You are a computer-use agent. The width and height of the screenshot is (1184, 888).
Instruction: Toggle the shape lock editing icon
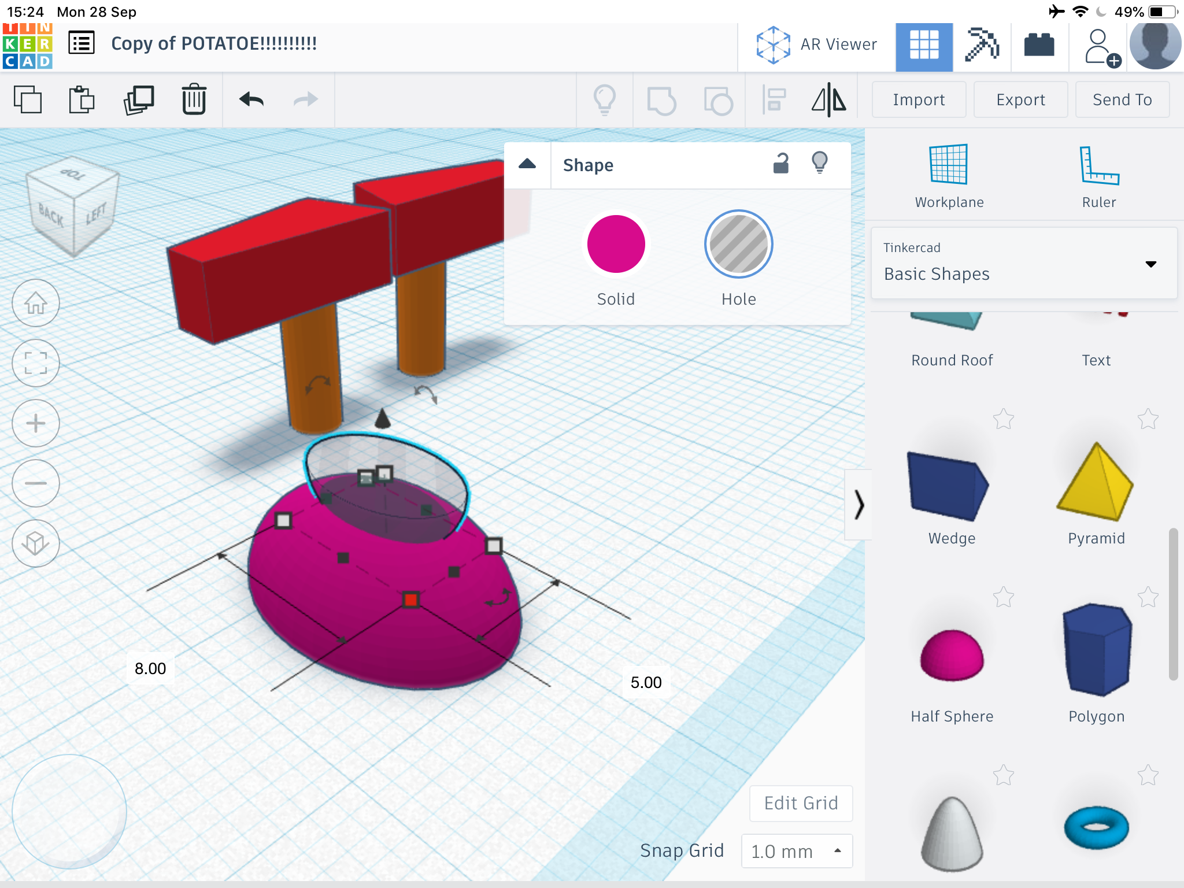pyautogui.click(x=781, y=164)
